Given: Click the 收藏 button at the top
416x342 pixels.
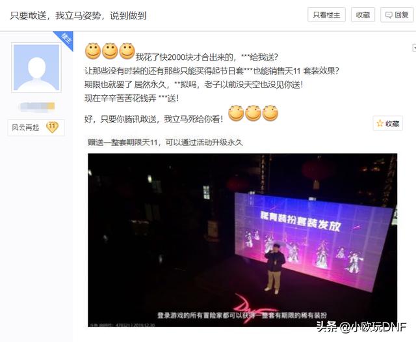Looking at the screenshot, I should pos(363,15).
